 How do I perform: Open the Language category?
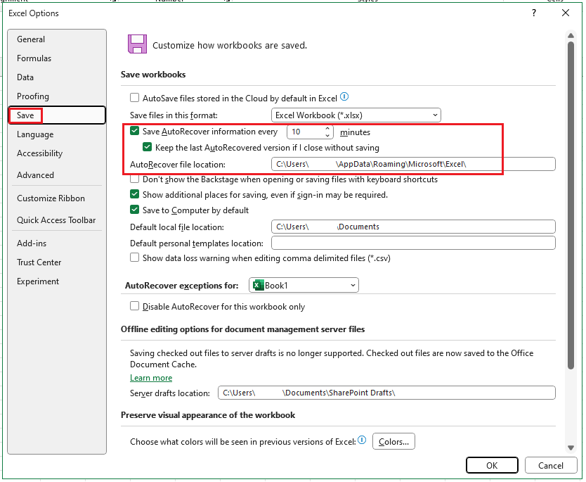coord(57,134)
